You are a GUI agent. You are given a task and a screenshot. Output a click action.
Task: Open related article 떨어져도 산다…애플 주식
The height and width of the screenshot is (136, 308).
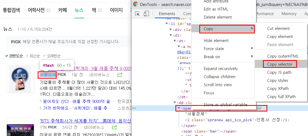(x=78, y=102)
